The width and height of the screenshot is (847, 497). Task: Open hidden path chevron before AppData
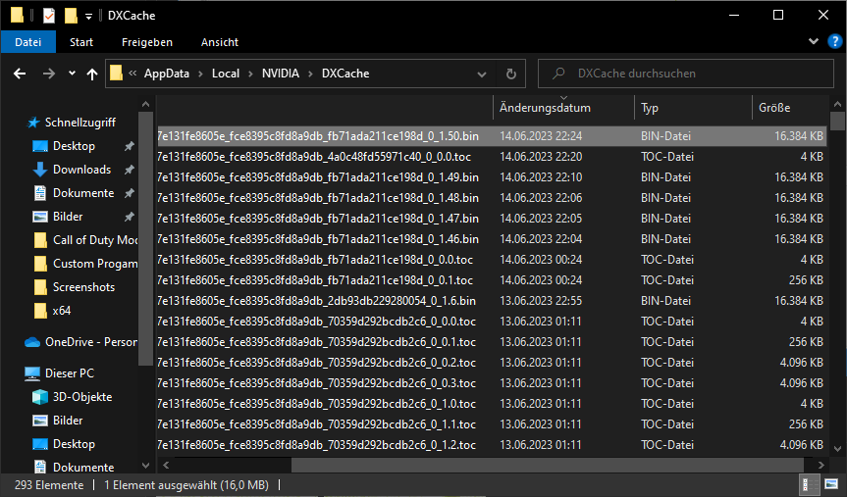tap(132, 74)
